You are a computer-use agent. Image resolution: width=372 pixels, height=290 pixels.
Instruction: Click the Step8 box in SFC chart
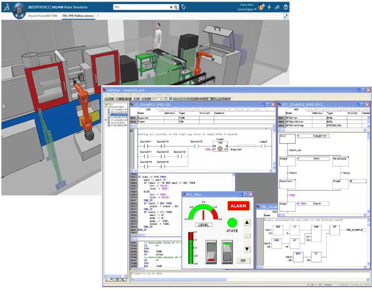(x=287, y=161)
